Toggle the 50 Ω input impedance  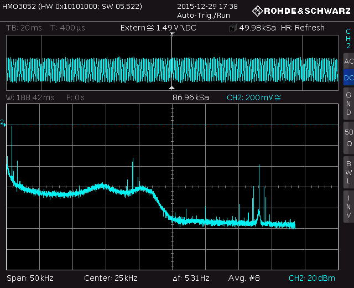tap(348, 138)
